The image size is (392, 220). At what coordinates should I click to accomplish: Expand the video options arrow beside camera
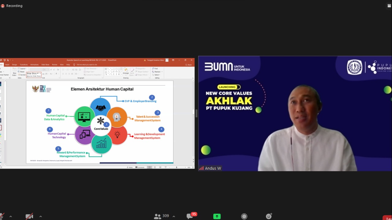point(40,216)
